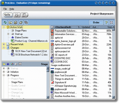Image resolution: width=119 pixels, height=103 pixels.
Task: Click the clock icon of Recent Work
Action: click(x=8, y=44)
